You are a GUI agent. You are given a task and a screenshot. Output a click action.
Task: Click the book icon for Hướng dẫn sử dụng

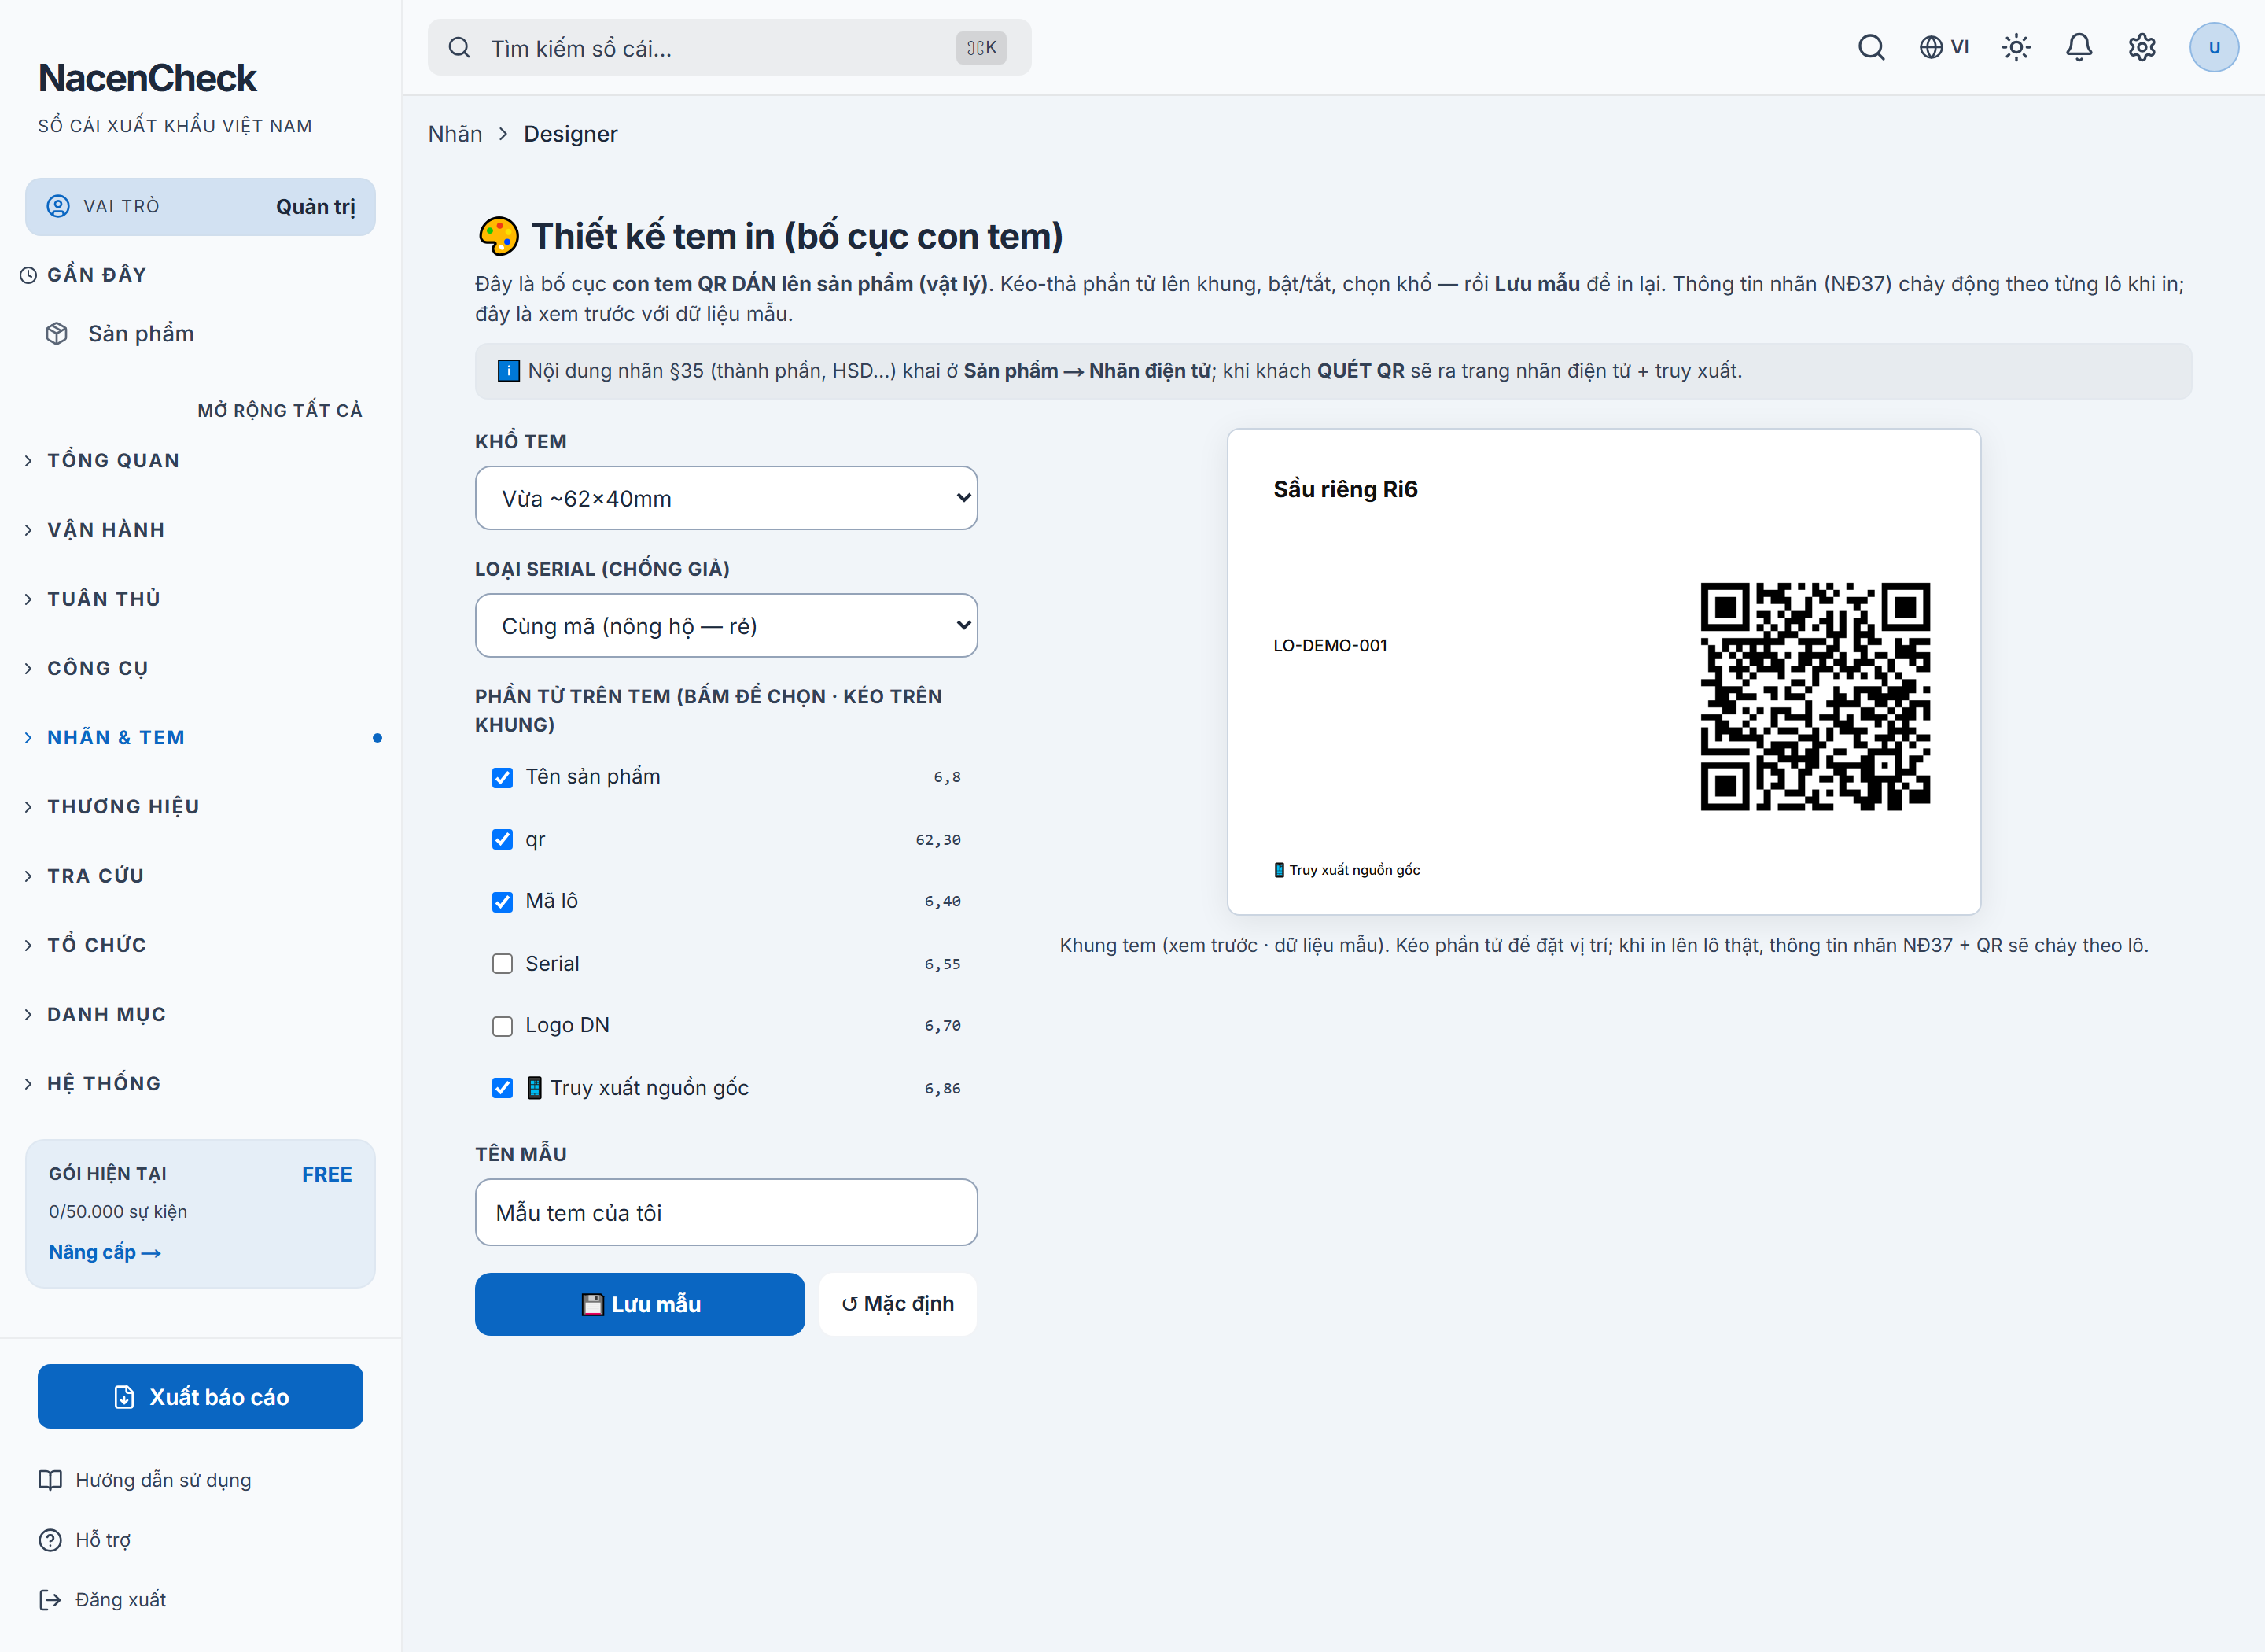click(x=50, y=1480)
